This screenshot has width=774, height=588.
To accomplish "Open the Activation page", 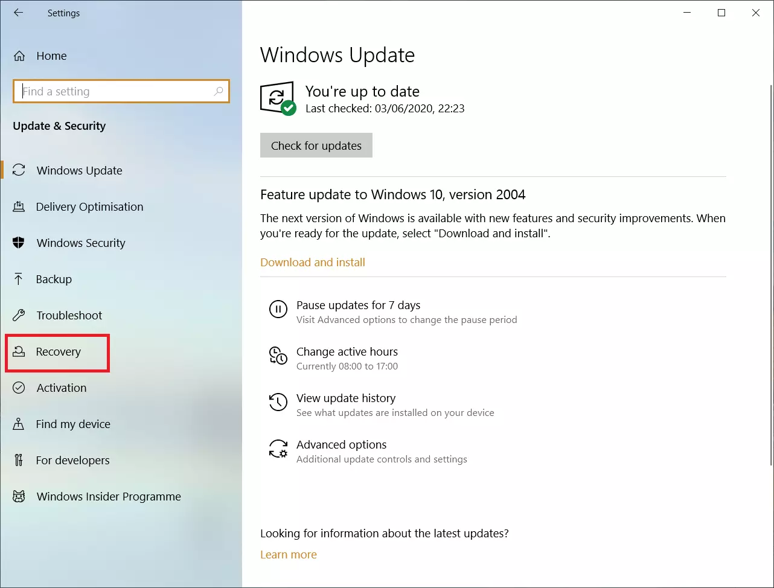I will tap(121, 388).
